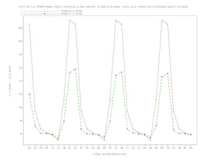
Task: Click x-axis forecast hour label 57
Action: [x=139, y=148]
